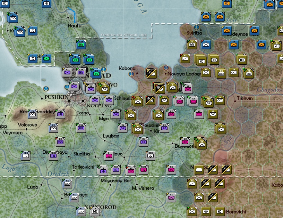
Task: Click the Volosovo town label
Action: pos(27,125)
